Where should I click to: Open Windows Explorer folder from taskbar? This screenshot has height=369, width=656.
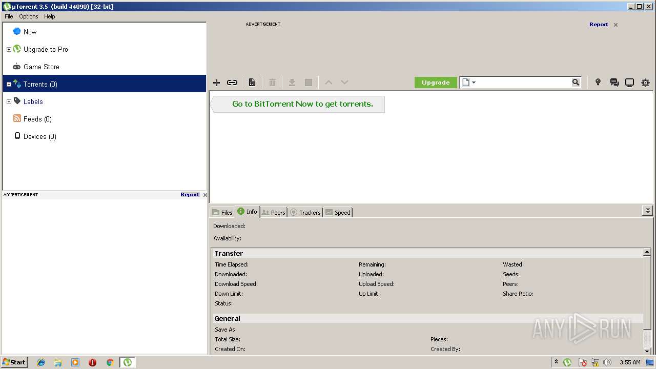coord(58,362)
